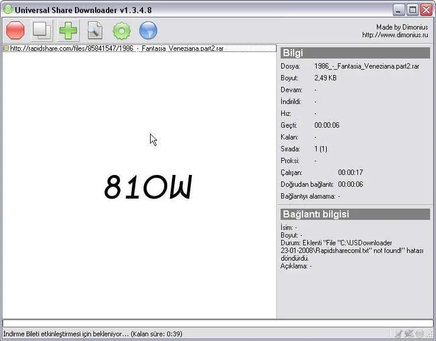
Task: Click the Dosya: label
Action: [x=290, y=66]
